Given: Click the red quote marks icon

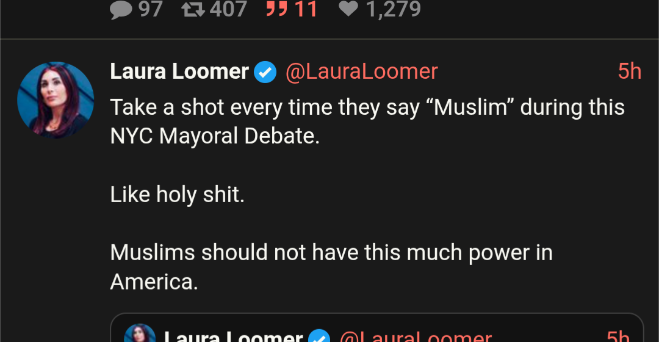Looking at the screenshot, I should (277, 7).
